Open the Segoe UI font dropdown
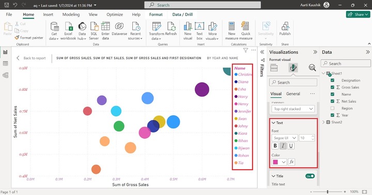372x195 pixels. [285, 138]
